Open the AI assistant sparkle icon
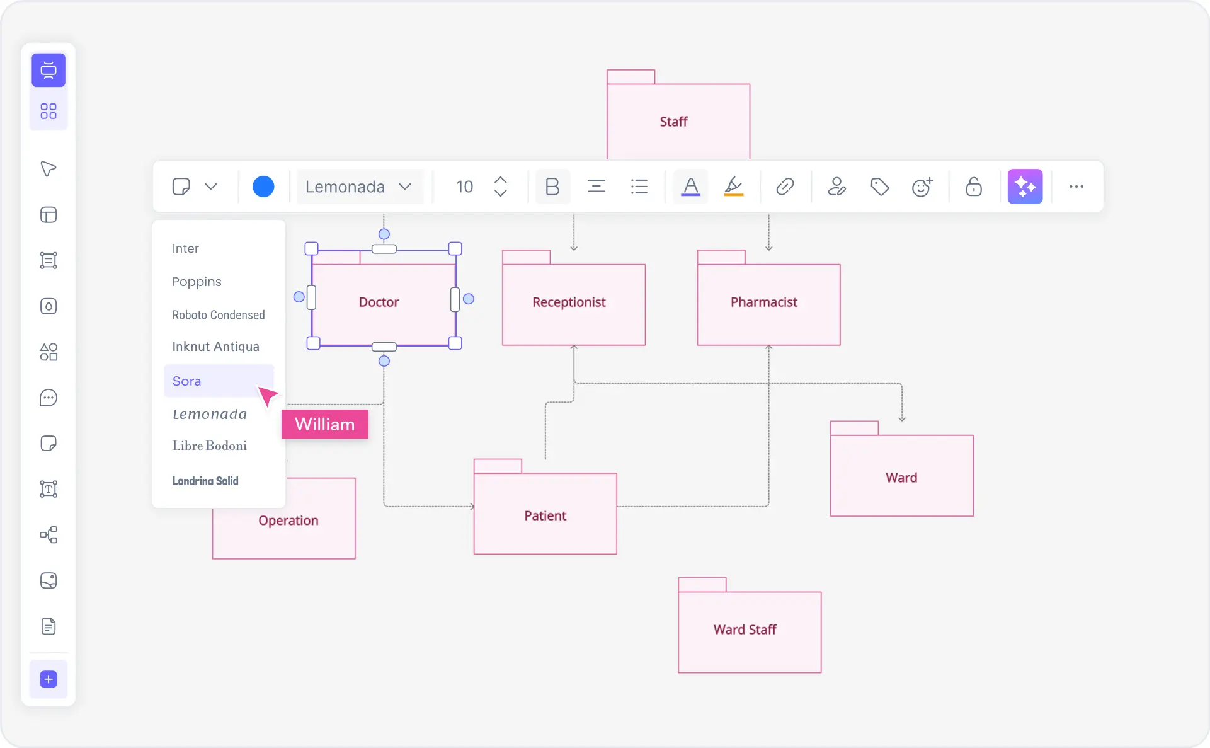The height and width of the screenshot is (748, 1210). coord(1025,186)
